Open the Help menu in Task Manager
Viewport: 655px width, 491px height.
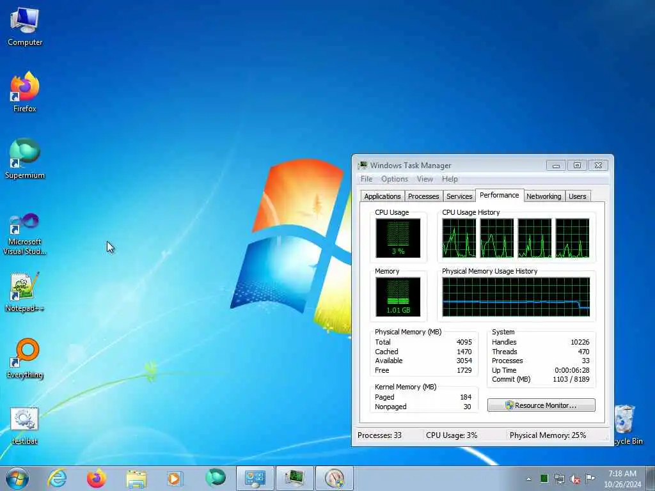point(450,179)
